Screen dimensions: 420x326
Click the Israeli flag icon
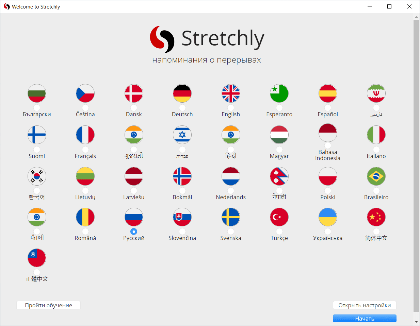pyautogui.click(x=182, y=135)
